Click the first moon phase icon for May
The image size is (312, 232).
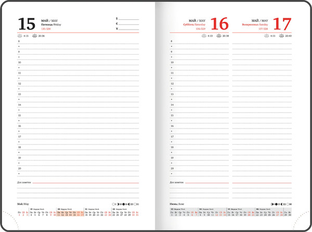click(x=113, y=203)
